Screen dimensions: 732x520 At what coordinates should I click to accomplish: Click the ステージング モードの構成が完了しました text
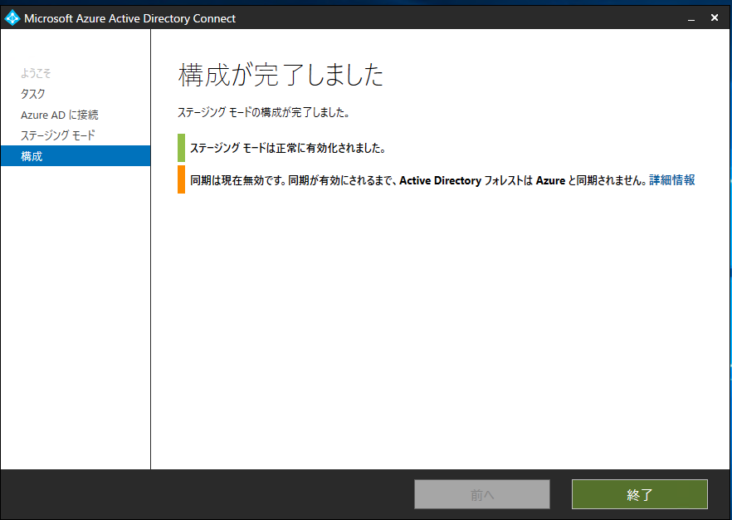(264, 112)
